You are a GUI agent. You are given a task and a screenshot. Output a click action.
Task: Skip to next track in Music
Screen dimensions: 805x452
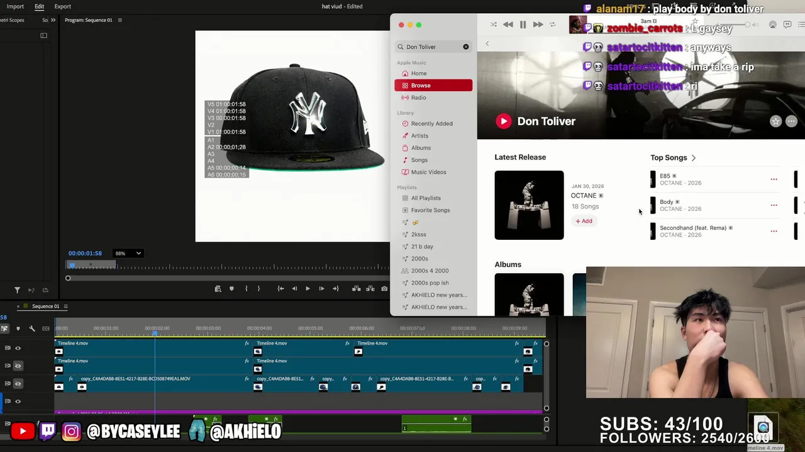538,24
